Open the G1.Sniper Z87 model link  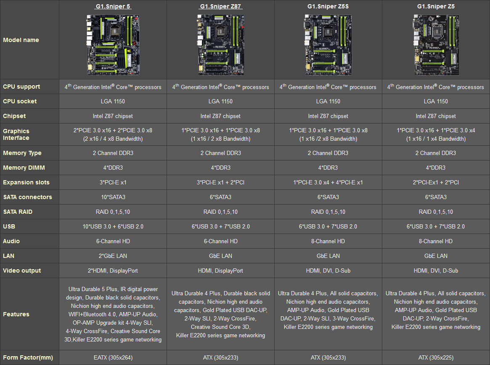[x=221, y=6]
